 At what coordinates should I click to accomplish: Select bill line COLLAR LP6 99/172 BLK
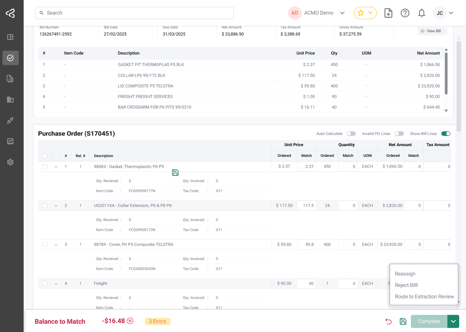click(241, 75)
